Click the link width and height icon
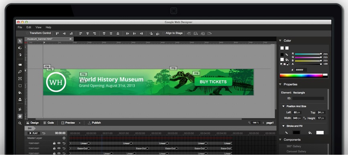This screenshot has width=348, height=158. (x=305, y=118)
